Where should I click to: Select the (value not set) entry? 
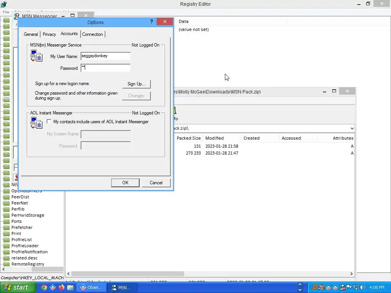(x=194, y=29)
